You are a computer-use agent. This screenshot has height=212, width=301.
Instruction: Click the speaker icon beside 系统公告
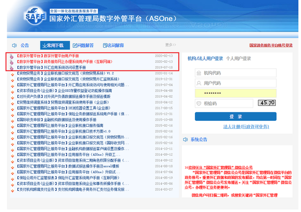[x=186, y=139]
